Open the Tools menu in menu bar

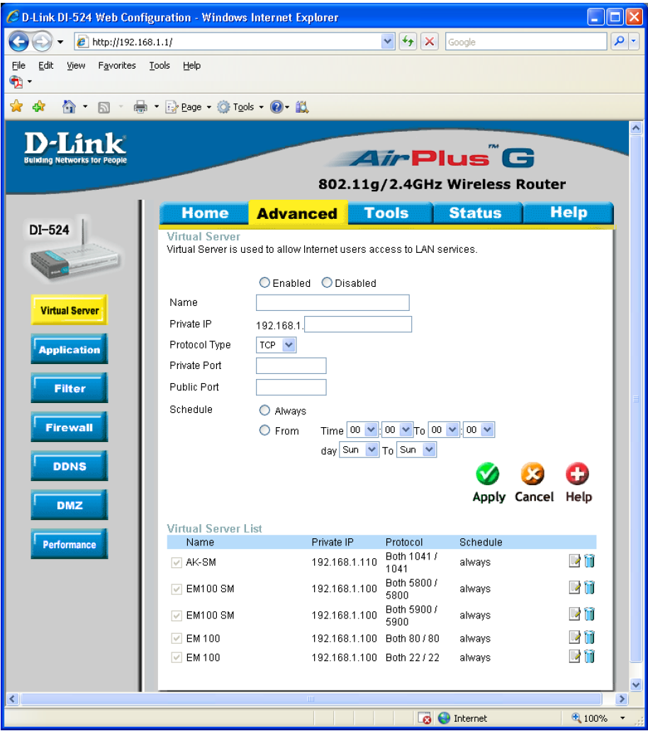pyautogui.click(x=160, y=66)
